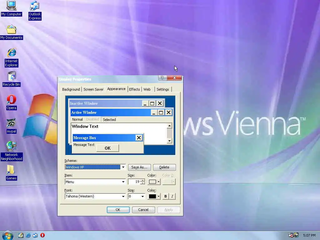
Task: Open the My Computer desktop icon
Action: (11, 8)
